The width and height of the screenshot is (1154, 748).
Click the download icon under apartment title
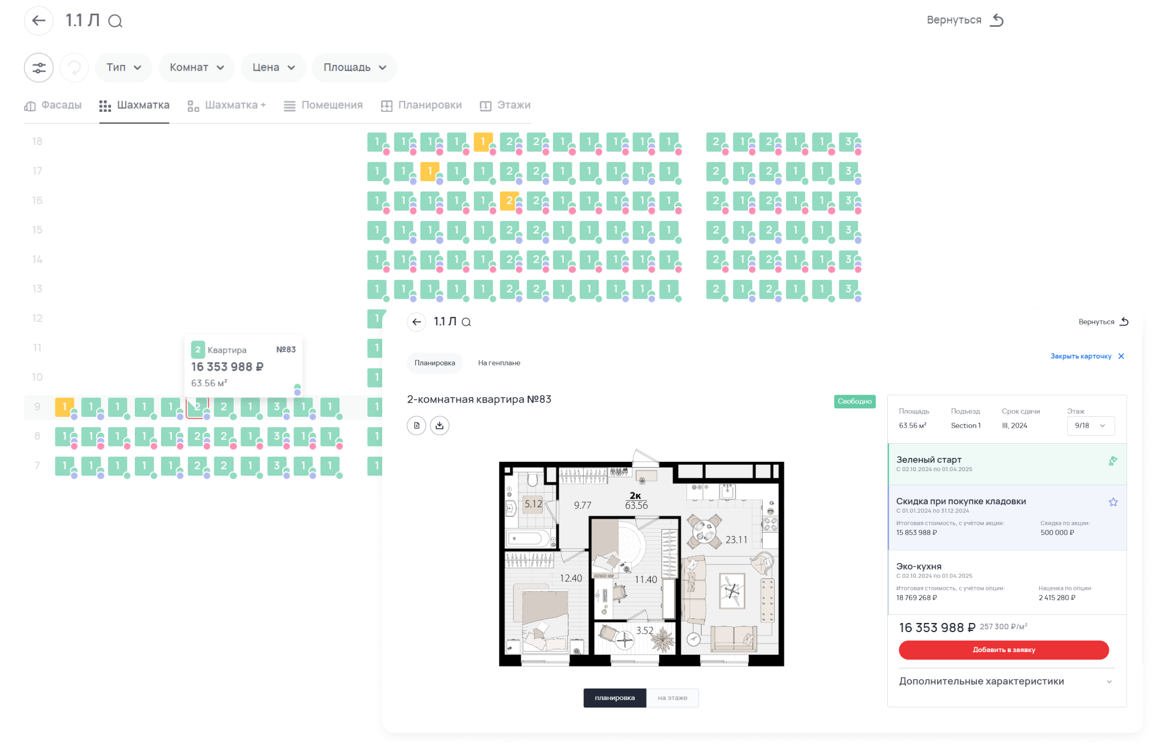point(439,425)
